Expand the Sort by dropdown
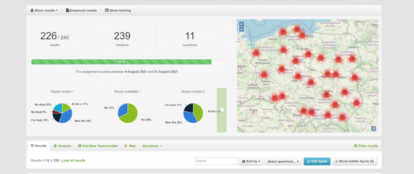The image size is (414, 174). 251,161
